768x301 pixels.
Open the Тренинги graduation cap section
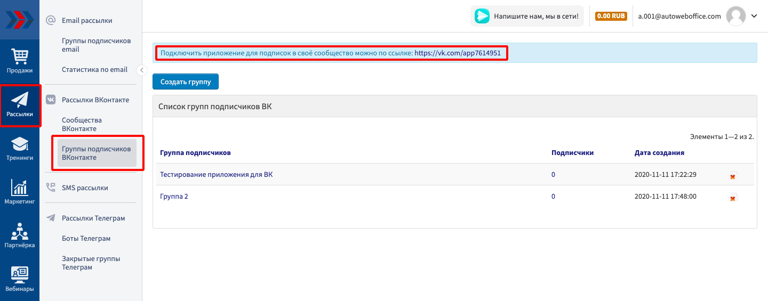[20, 149]
